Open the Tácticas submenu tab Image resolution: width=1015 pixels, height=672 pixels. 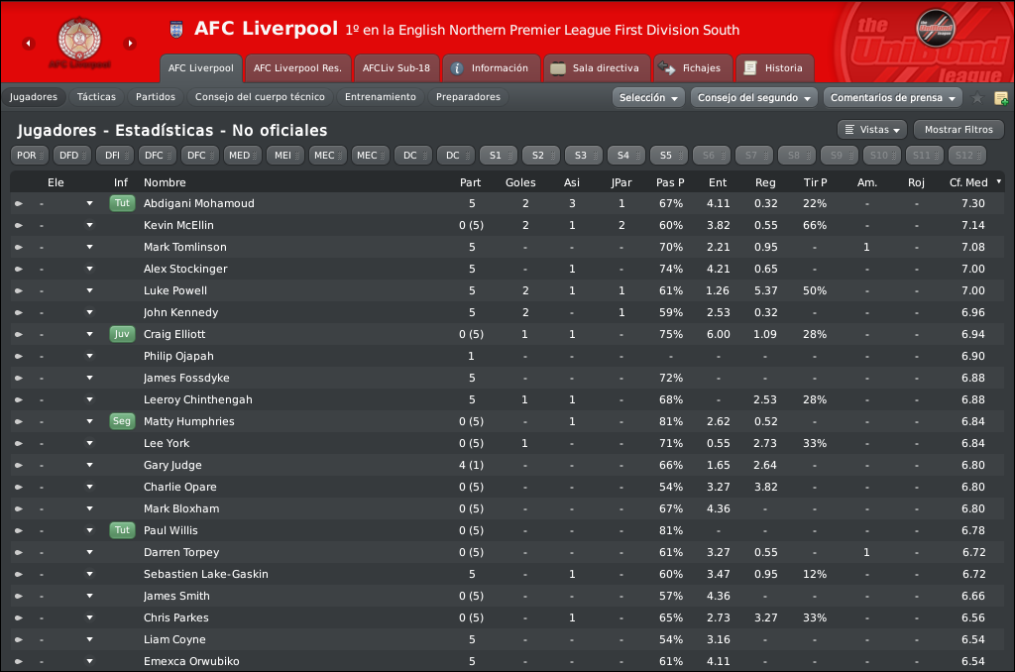pos(96,97)
